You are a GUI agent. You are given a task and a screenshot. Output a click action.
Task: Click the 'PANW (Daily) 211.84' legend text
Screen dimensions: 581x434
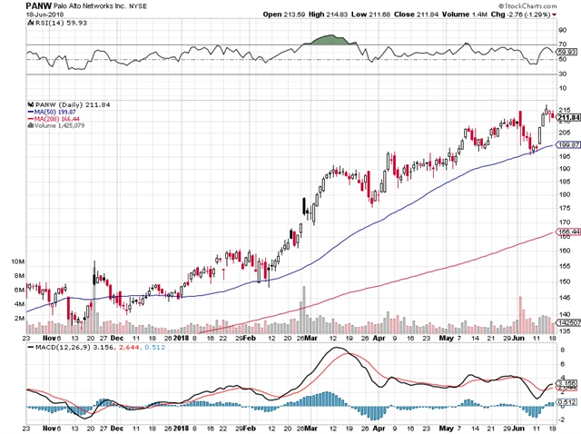(73, 105)
